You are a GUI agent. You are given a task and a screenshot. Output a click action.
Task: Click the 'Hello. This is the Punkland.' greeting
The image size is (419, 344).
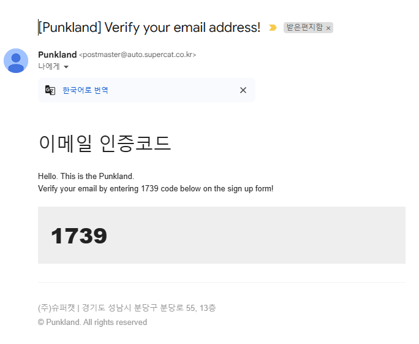(x=86, y=176)
